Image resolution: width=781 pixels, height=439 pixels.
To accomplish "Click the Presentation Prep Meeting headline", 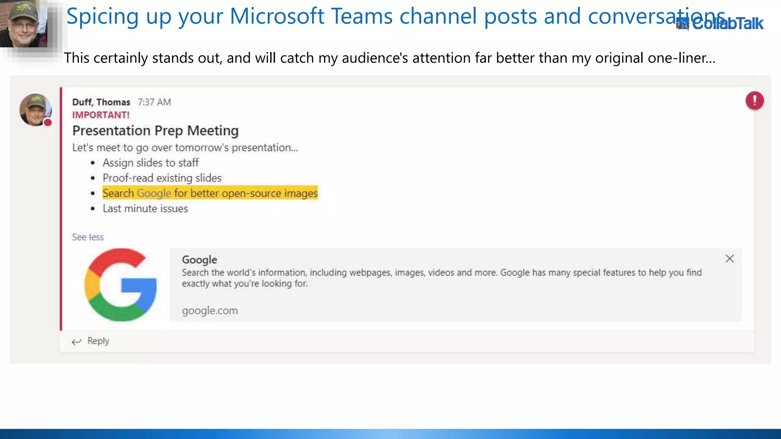I will click(x=156, y=131).
